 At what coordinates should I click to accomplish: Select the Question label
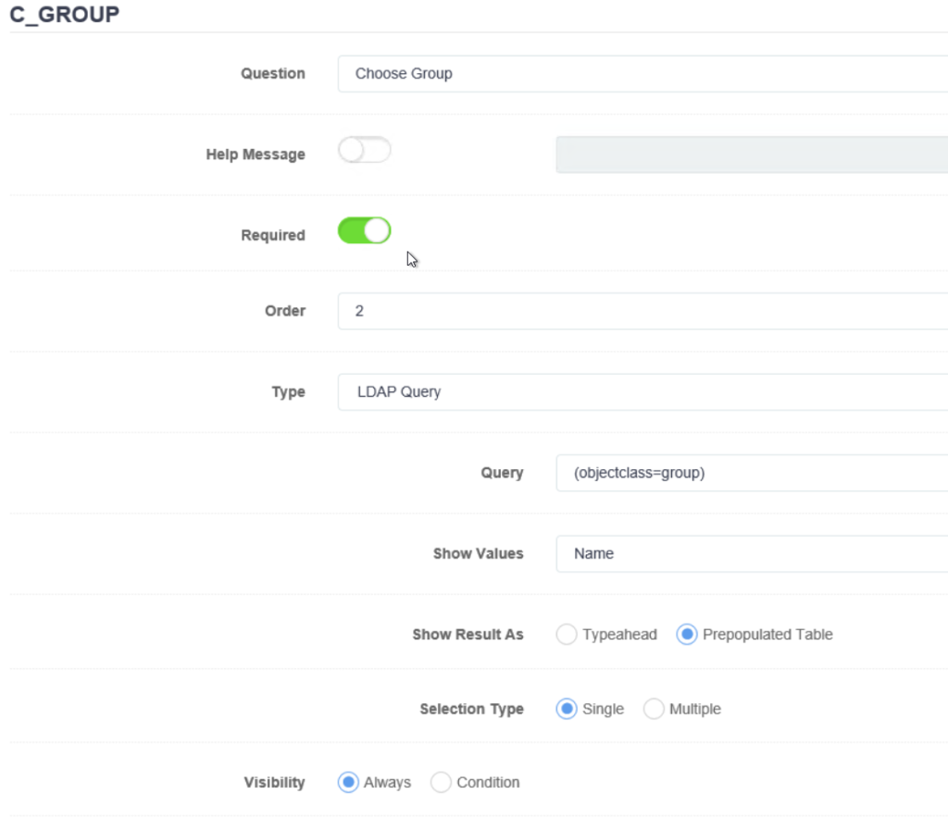tap(273, 73)
